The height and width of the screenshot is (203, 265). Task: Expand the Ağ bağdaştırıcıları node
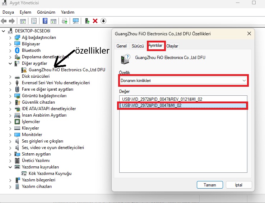click(x=10, y=38)
